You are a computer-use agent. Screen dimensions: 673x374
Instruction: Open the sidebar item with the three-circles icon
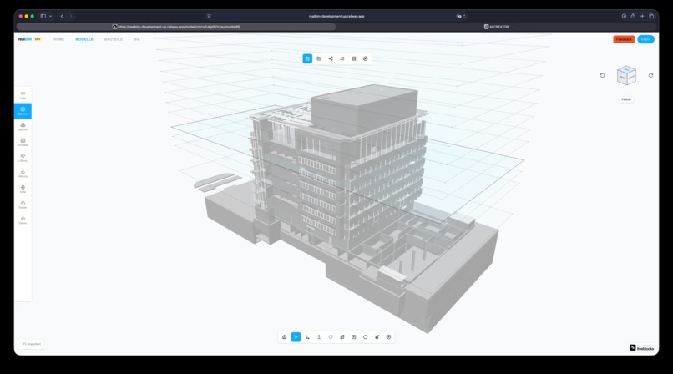coord(23,127)
